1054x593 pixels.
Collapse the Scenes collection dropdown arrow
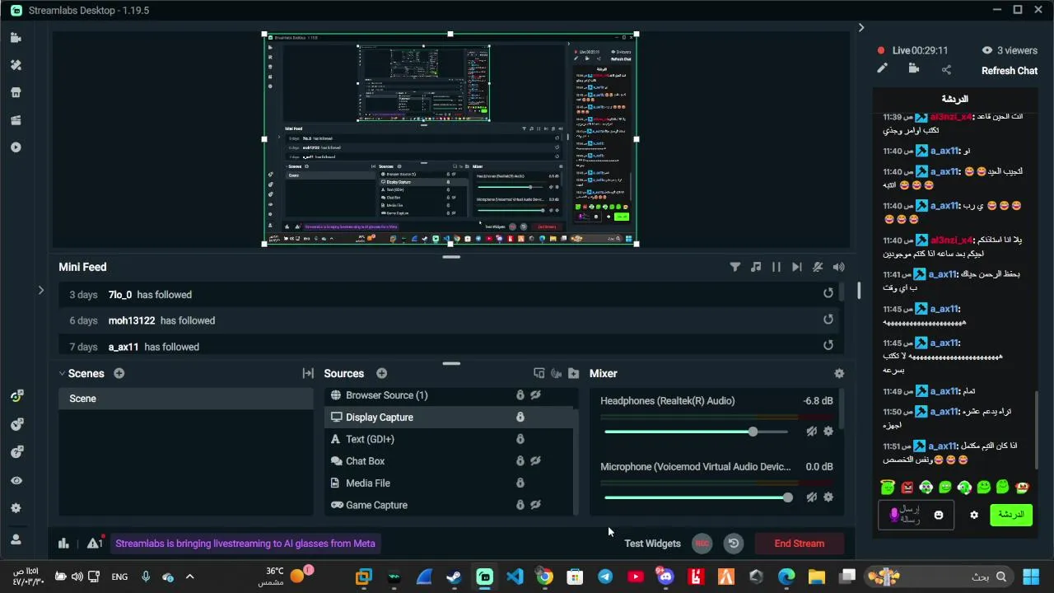62,373
